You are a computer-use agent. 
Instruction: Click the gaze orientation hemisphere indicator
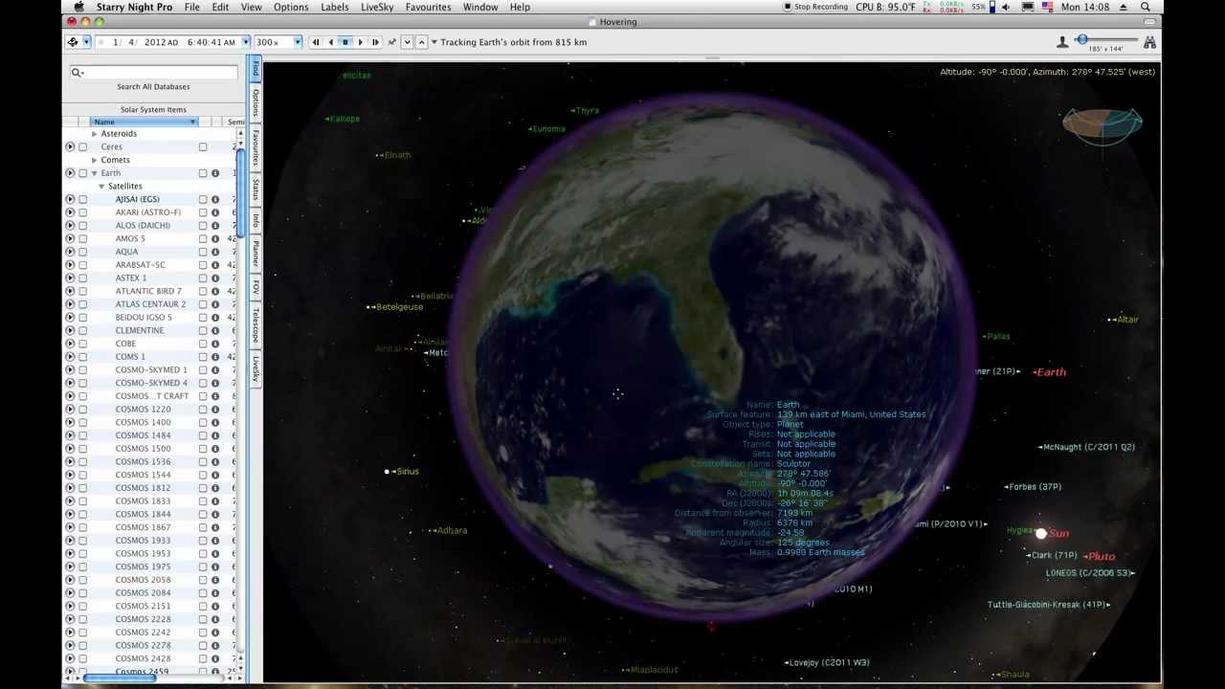click(x=1102, y=125)
